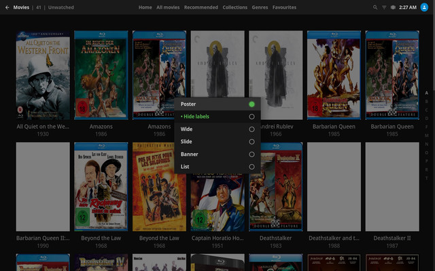
Task: Jump to letter B in alphabet index
Action: point(426,102)
